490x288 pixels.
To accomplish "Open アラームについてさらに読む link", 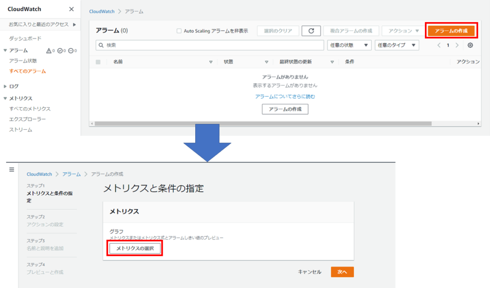I will click(x=285, y=97).
